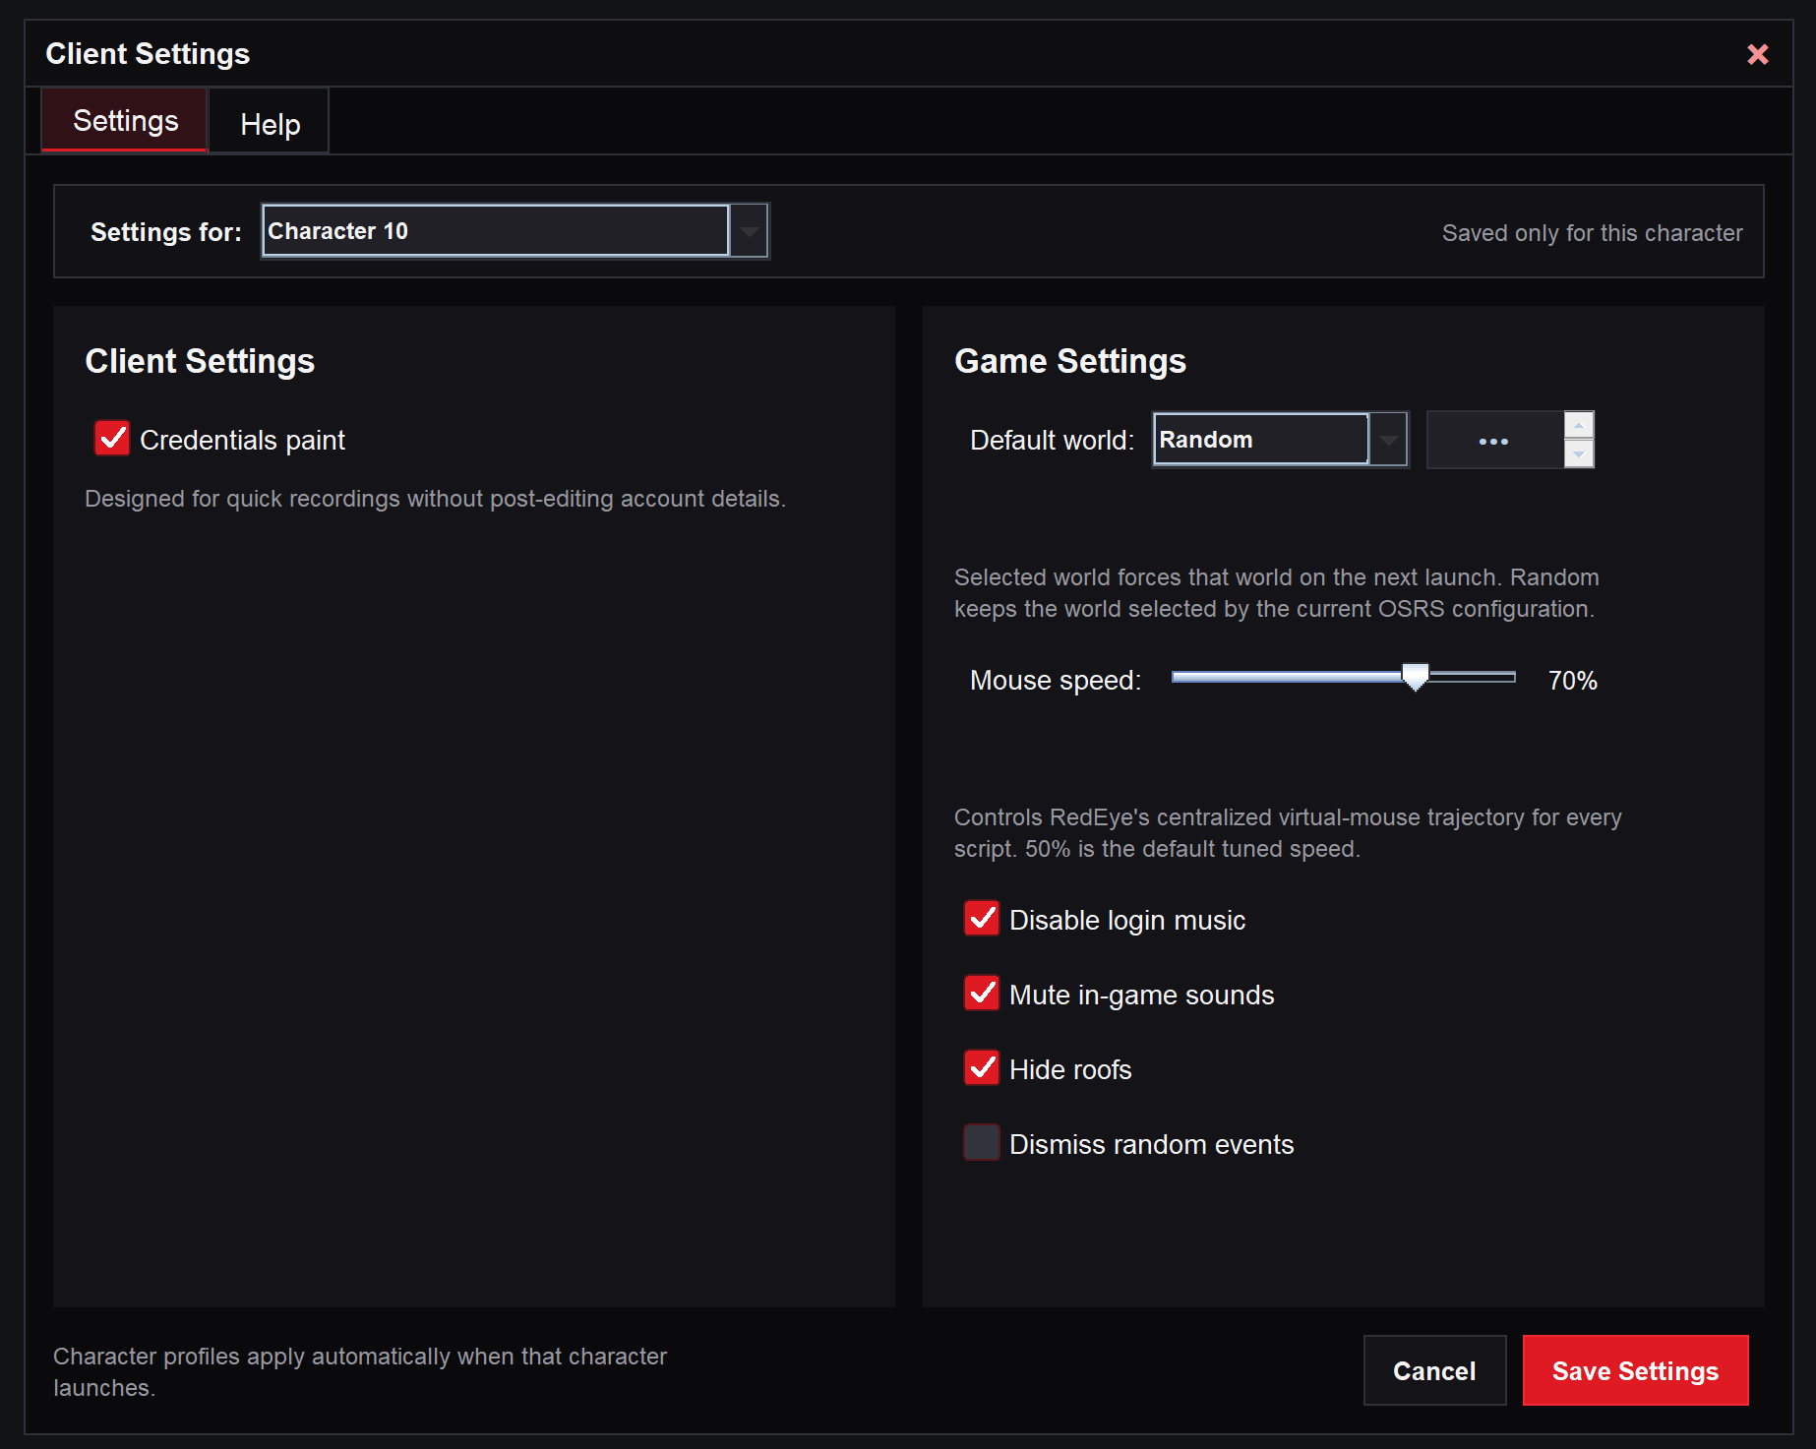Screen dimensions: 1816x1449
Task: Click the 'Settings for:' label
Action: [x=166, y=232]
